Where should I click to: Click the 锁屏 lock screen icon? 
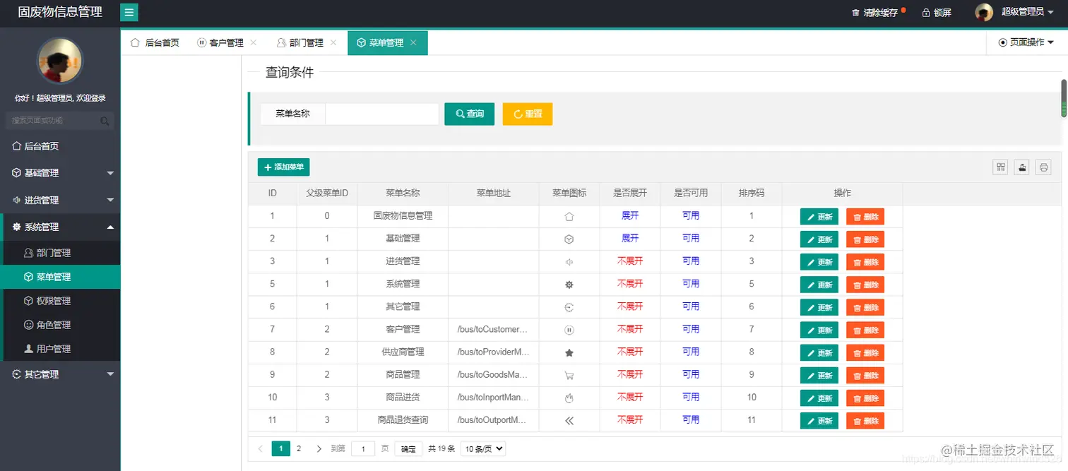click(926, 13)
